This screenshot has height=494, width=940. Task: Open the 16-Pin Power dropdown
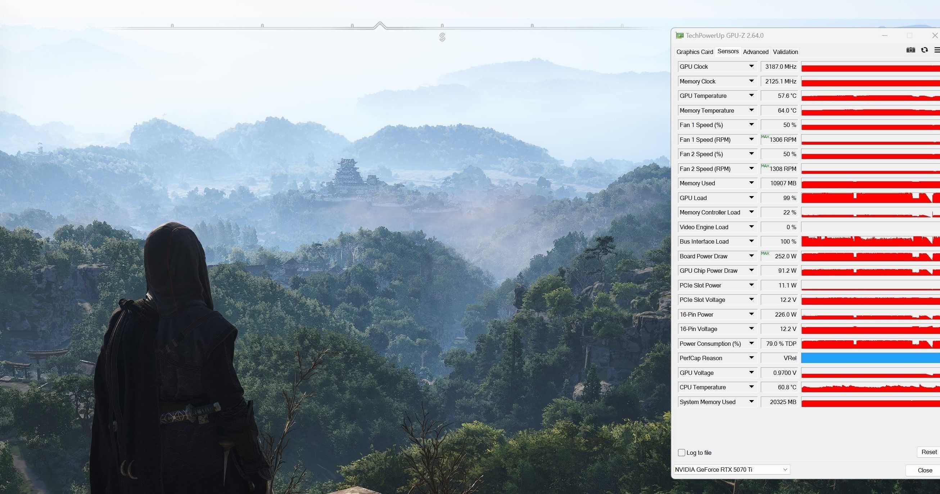pyautogui.click(x=751, y=314)
